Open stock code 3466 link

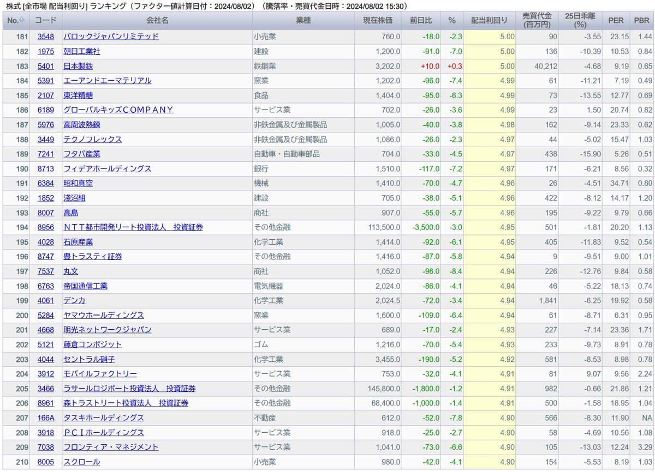46,389
